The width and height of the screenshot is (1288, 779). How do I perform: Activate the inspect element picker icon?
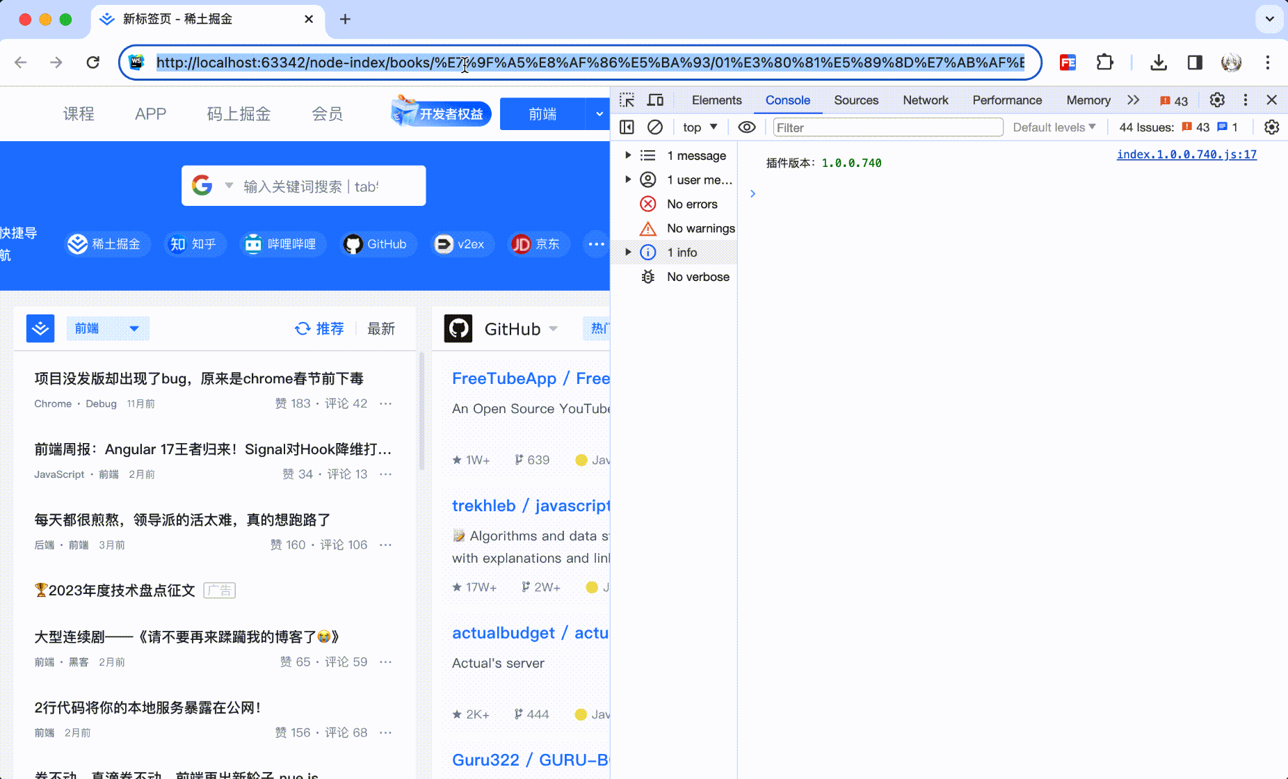coord(627,100)
